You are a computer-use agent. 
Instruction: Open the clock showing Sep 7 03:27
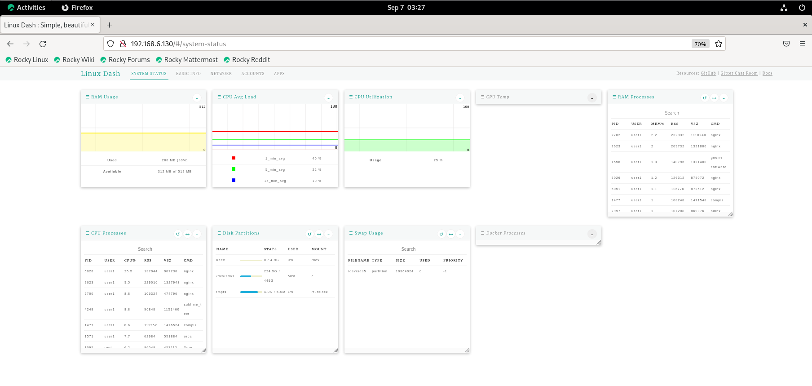tap(406, 7)
